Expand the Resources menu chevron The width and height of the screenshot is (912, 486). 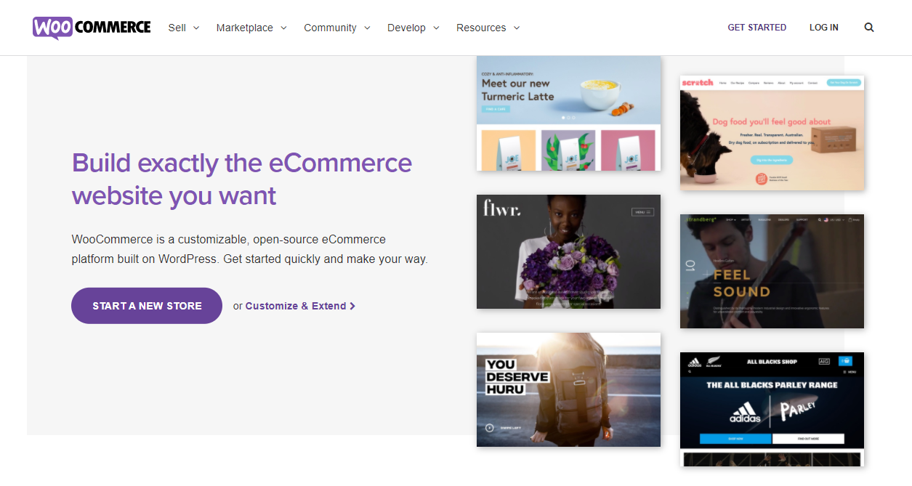coord(517,28)
